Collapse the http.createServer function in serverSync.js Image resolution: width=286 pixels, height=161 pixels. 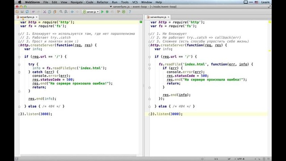click(x=19, y=45)
